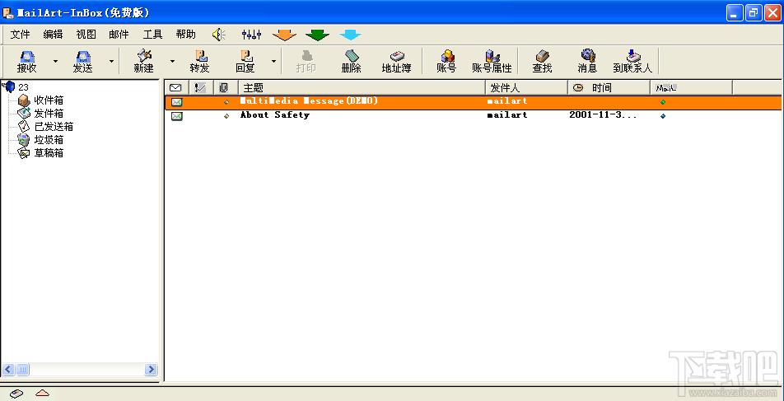Select the 收件箱 inbox folder
This screenshot has width=784, height=401.
point(49,101)
